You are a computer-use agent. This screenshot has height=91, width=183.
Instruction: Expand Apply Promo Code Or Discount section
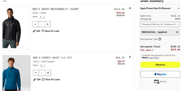click(160, 8)
